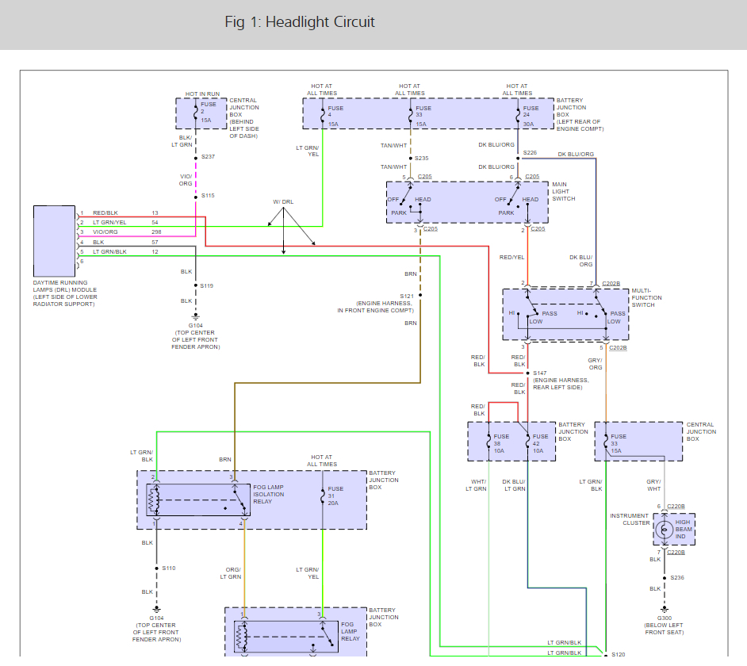Click the 'LEFT REAR OF ENGINE COMPT' battery junction label
747x666 pixels.
click(x=580, y=125)
